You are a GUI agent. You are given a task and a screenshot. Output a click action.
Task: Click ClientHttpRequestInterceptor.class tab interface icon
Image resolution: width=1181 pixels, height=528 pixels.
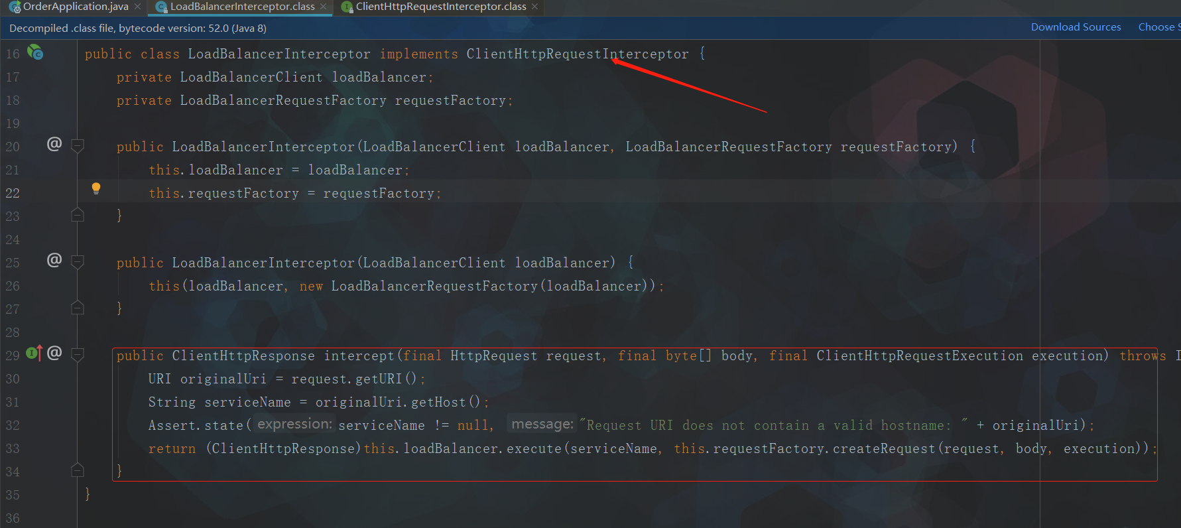pyautogui.click(x=347, y=7)
